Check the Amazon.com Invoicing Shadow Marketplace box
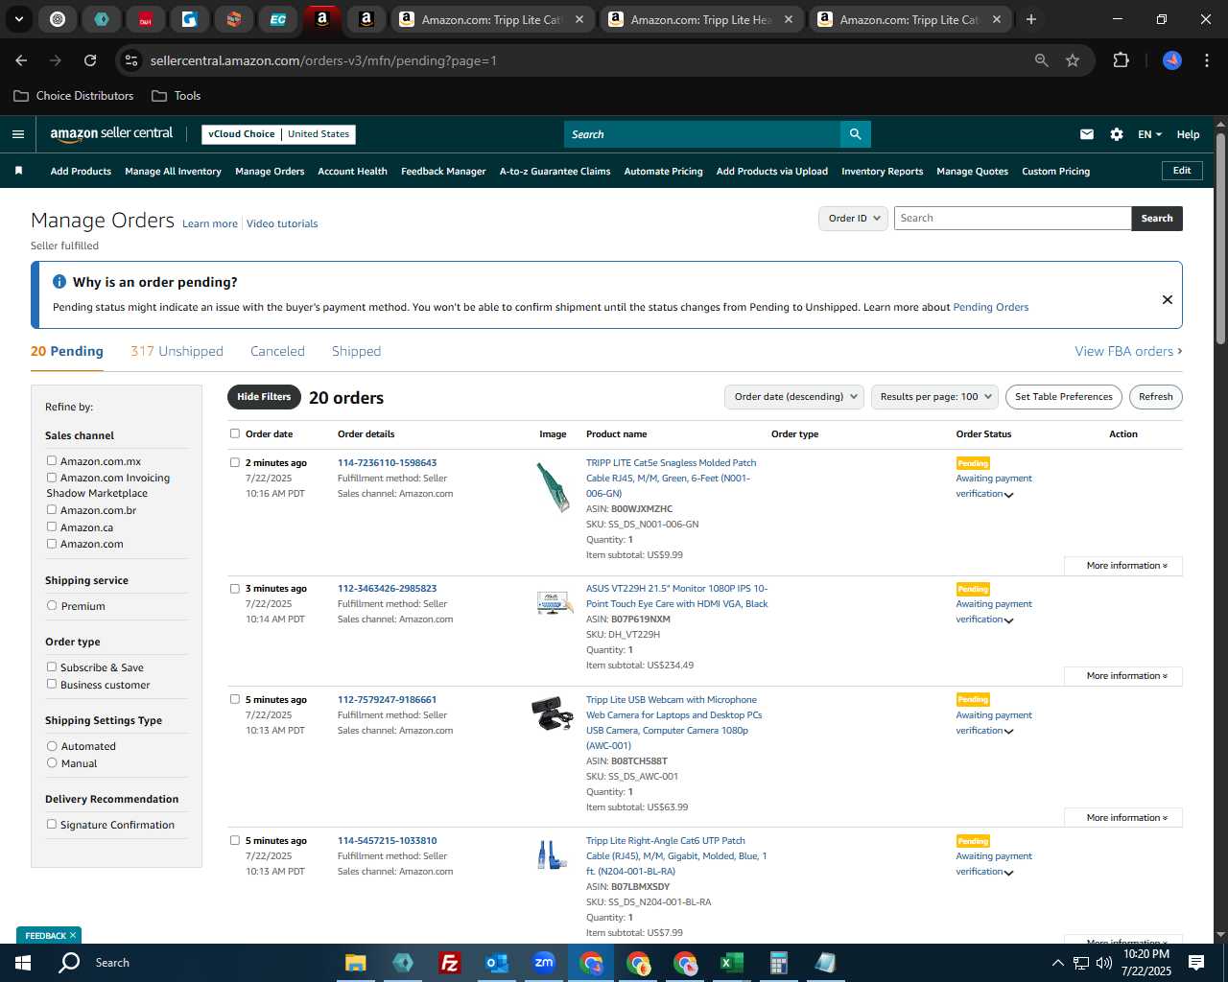Screen dimensions: 1228x982 click(52, 478)
